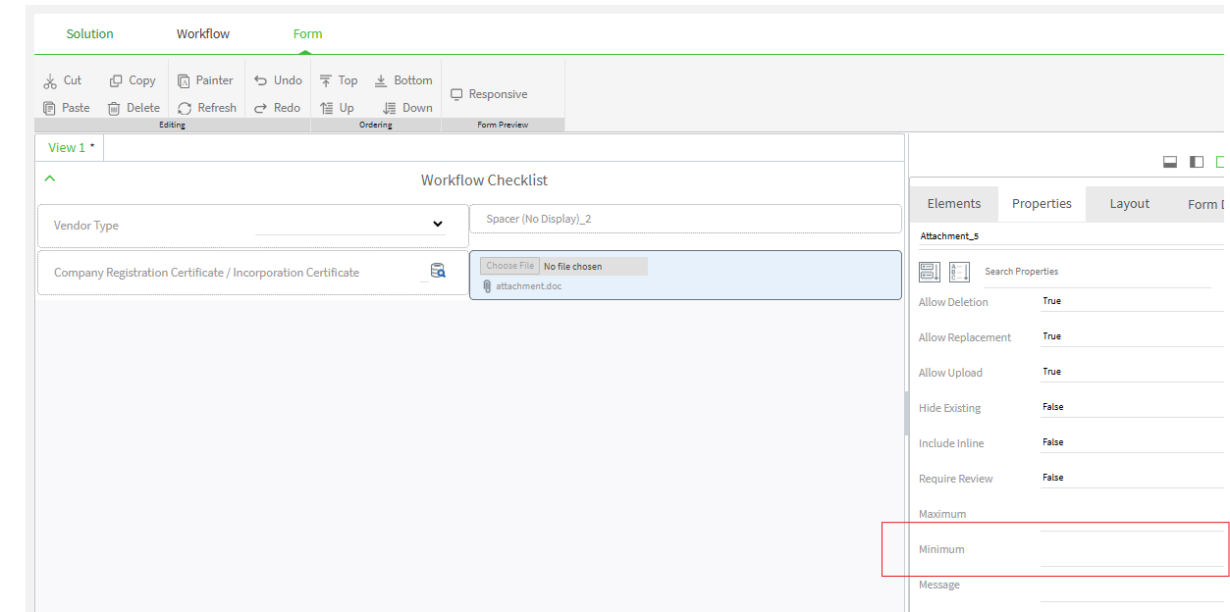Move element Up one position
Image resolution: width=1230 pixels, height=612 pixels.
pos(339,108)
